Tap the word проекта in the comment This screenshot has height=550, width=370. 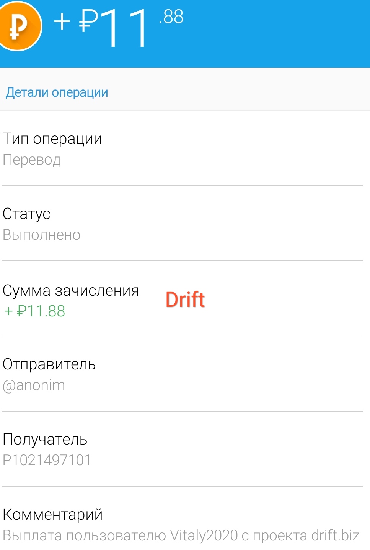click(280, 535)
